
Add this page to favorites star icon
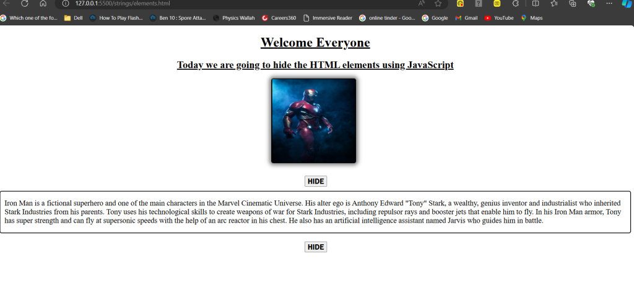[438, 3]
